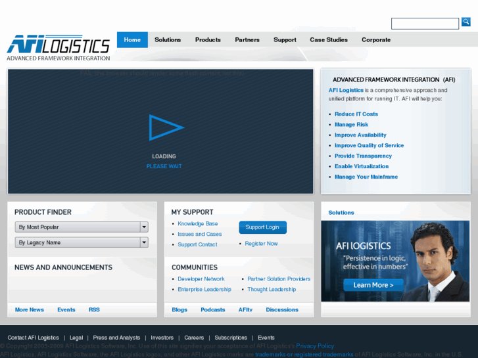Image resolution: width=478 pixels, height=358 pixels.
Task: Open the Support Contact link
Action: 197,244
